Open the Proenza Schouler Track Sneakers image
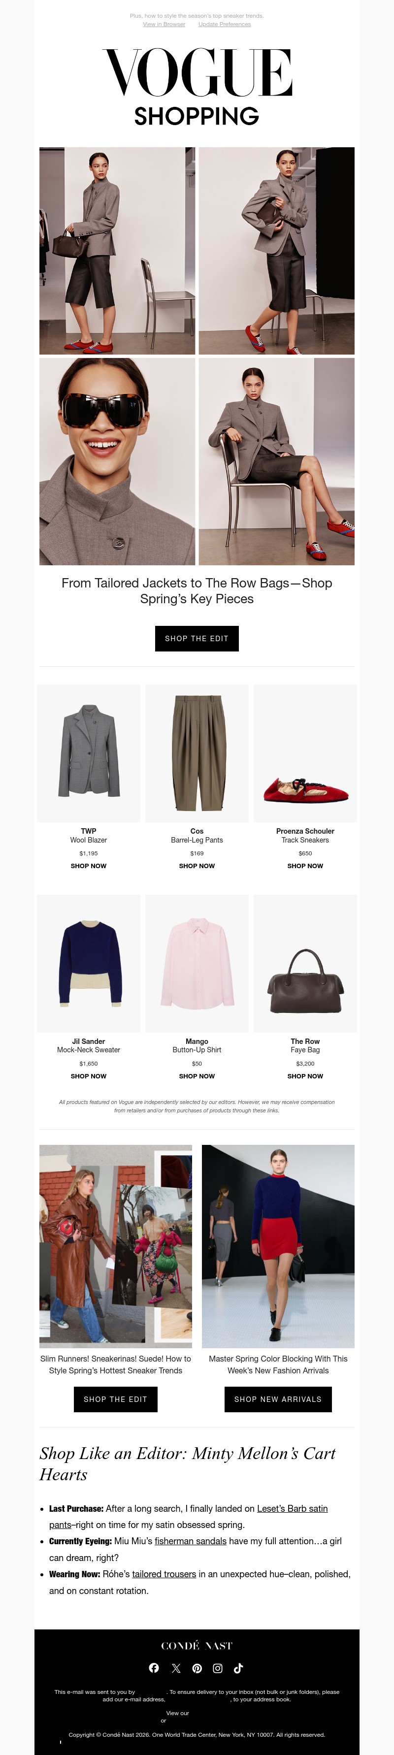The image size is (394, 1755). pyautogui.click(x=305, y=753)
